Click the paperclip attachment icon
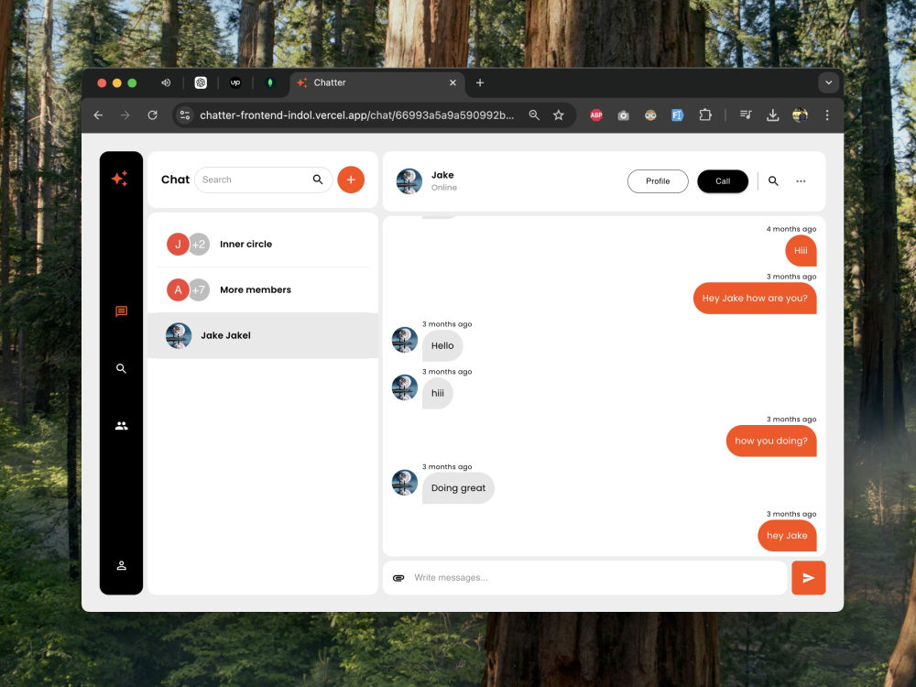 [x=398, y=578]
